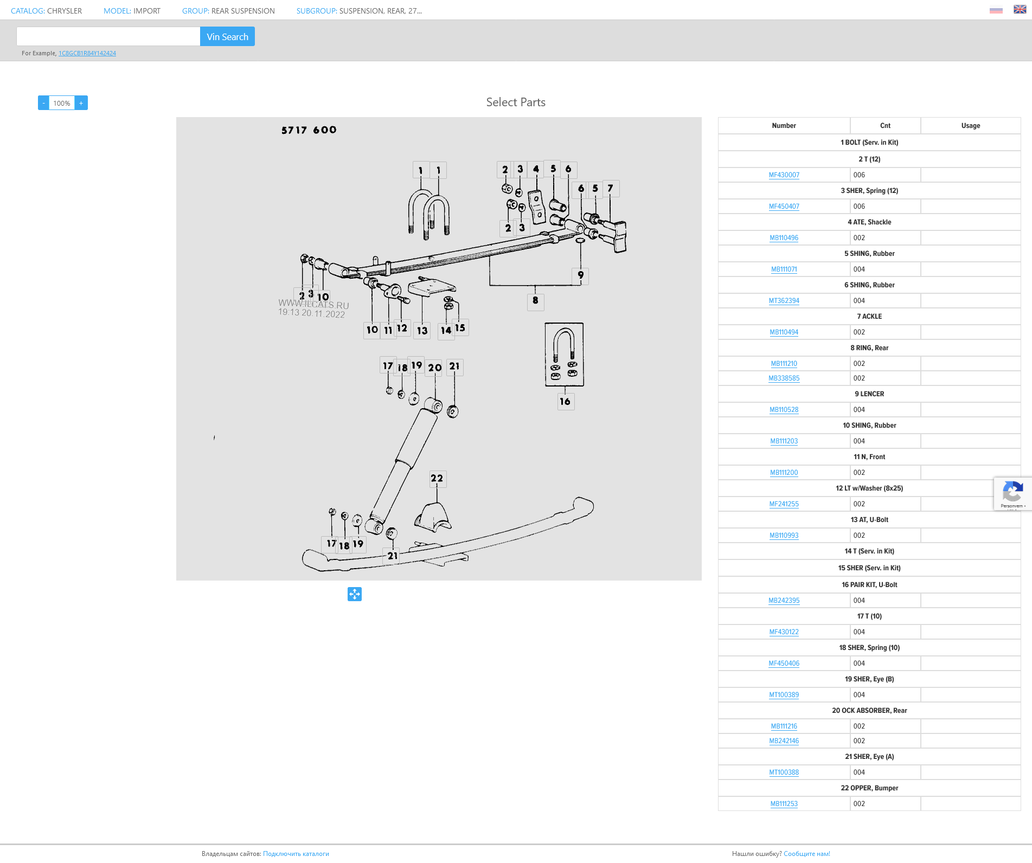Select callout 22 bumper stopper in diagram

tap(437, 478)
